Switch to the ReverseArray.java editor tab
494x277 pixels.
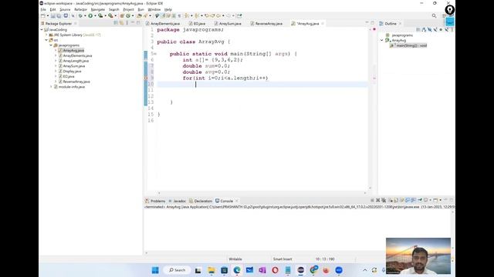point(266,24)
